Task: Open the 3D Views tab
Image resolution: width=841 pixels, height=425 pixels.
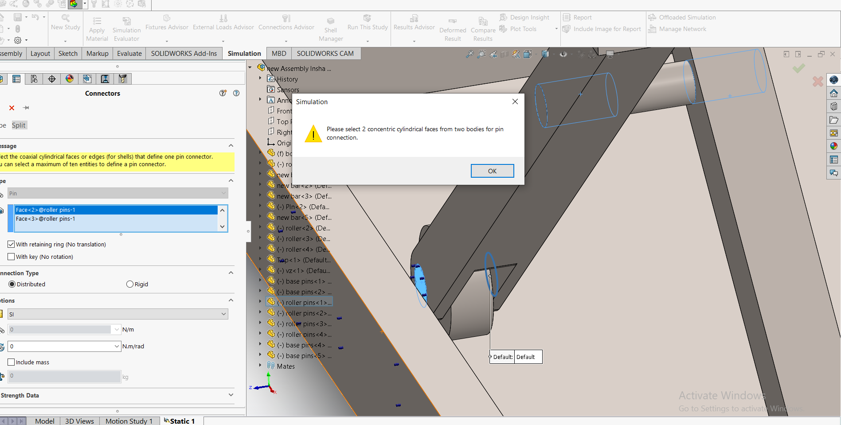Action: pyautogui.click(x=79, y=421)
